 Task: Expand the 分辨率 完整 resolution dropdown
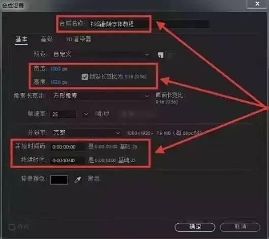[x=86, y=133]
